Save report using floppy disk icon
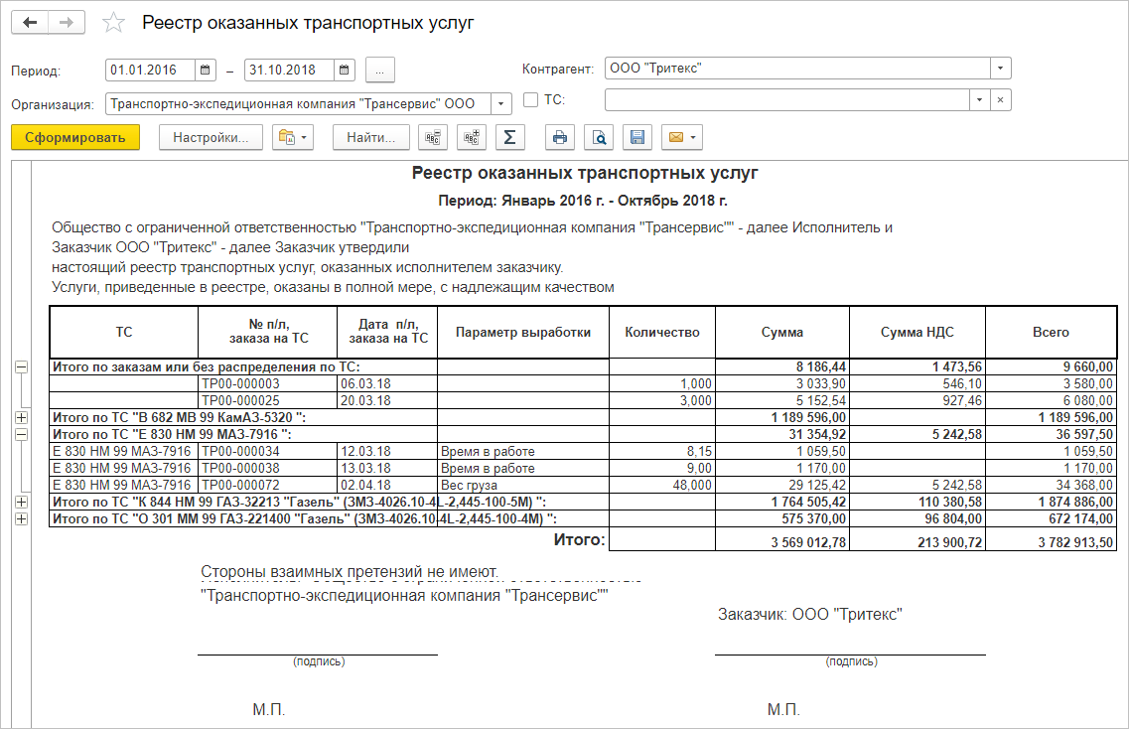 pyautogui.click(x=637, y=137)
